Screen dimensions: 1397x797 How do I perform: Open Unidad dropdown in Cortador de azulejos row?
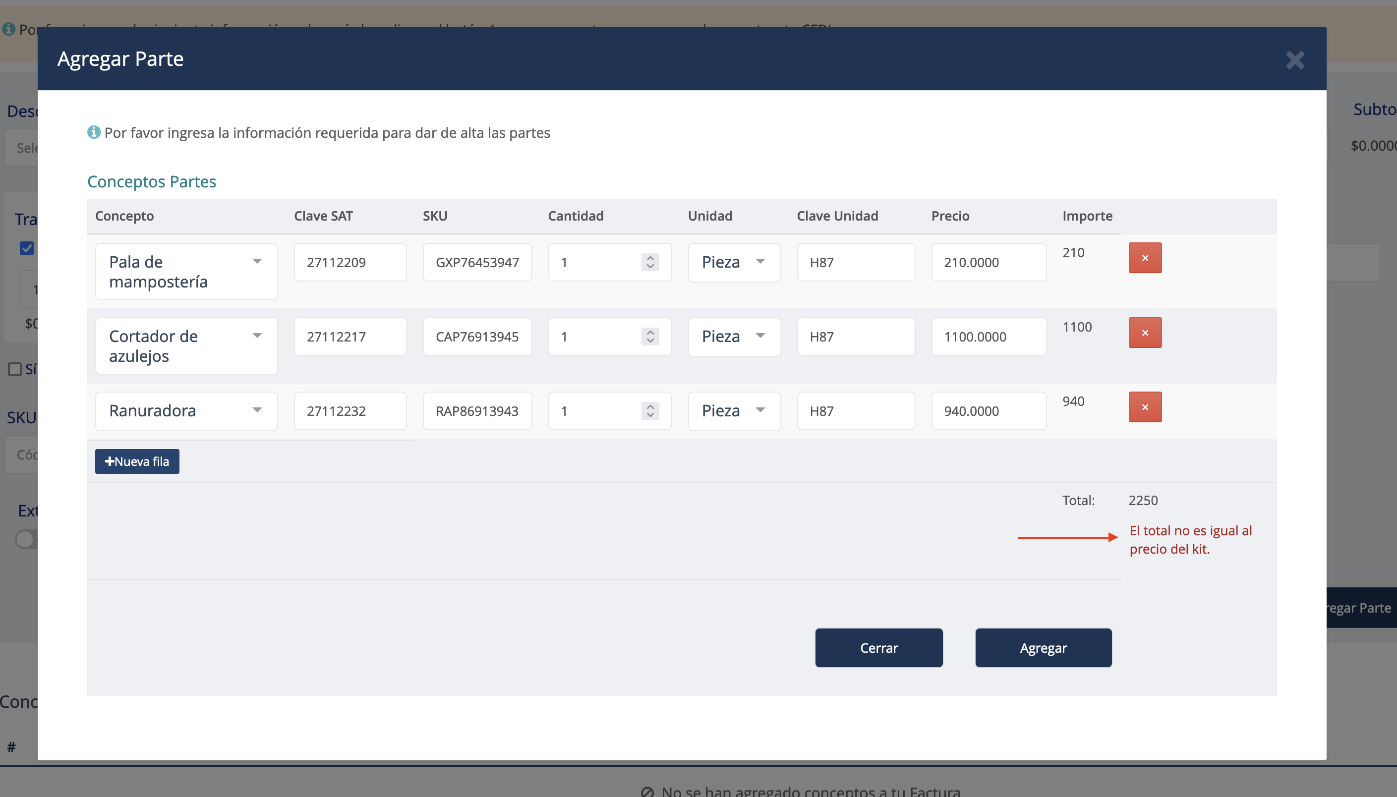pyautogui.click(x=734, y=337)
